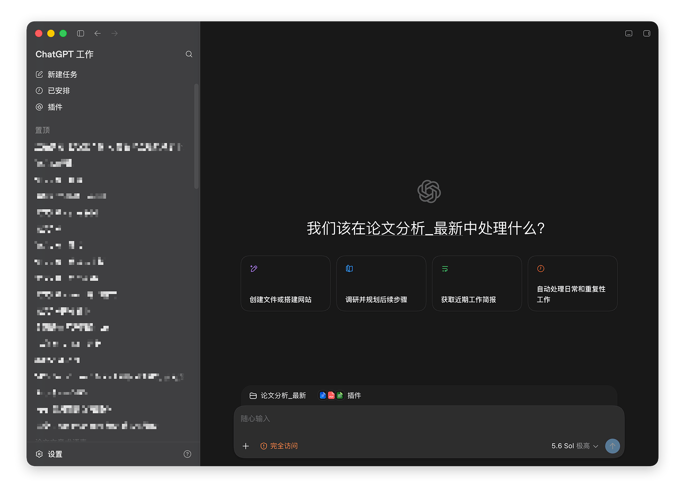Go back with the left arrow
685x498 pixels.
point(98,33)
